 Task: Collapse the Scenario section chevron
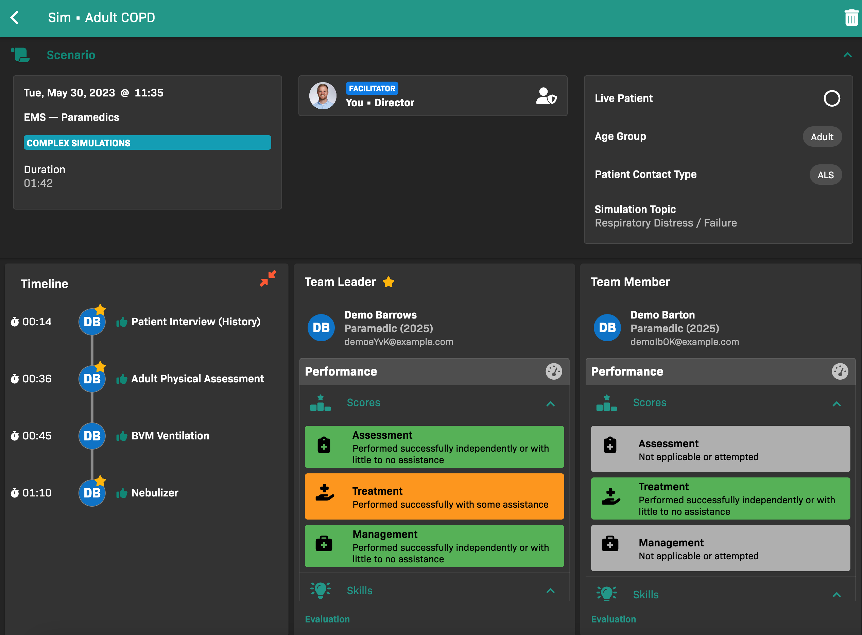coord(847,55)
